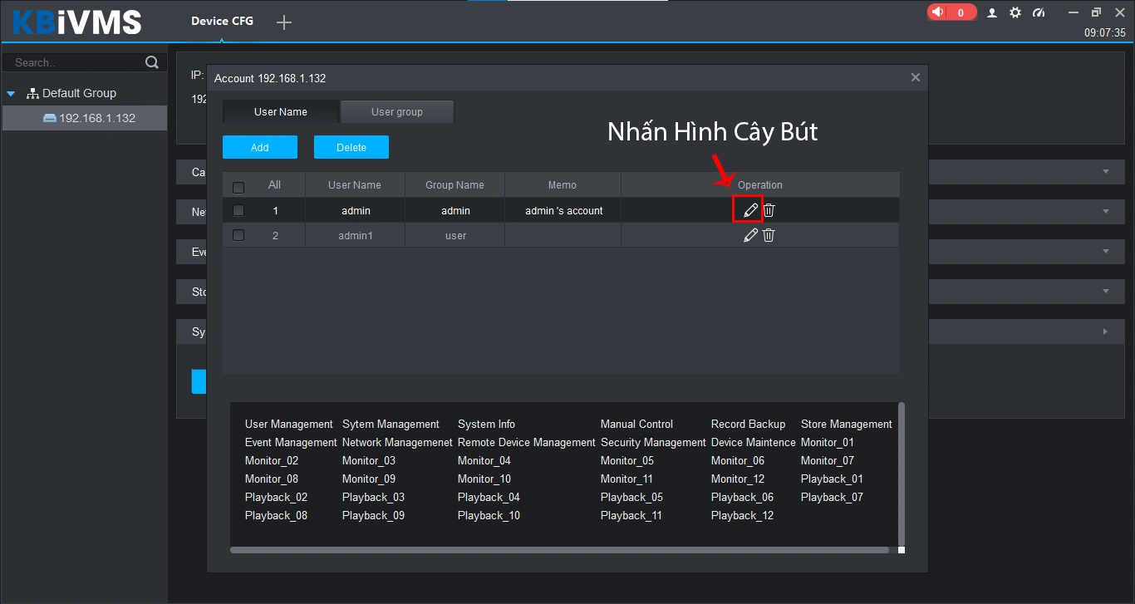Screen dimensions: 1135x604
Task: Open the system gauge monitor icon
Action: 1039,13
